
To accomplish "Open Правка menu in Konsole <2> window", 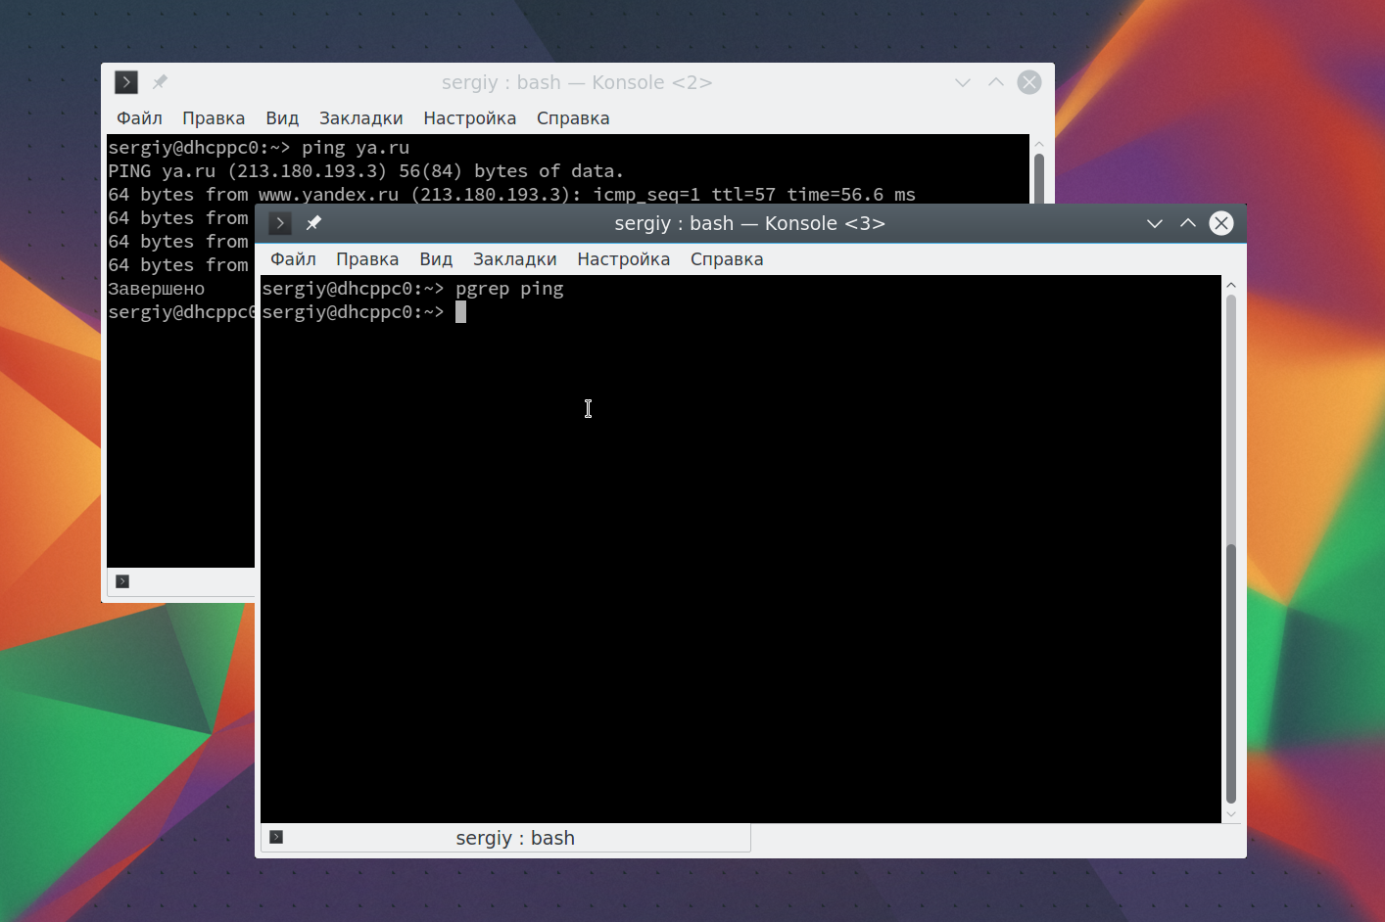I will [x=214, y=118].
